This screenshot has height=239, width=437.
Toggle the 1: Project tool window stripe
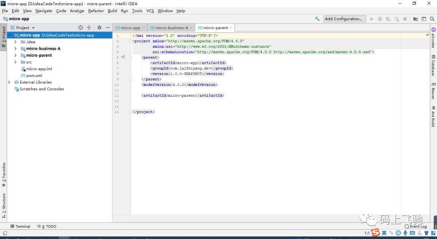tap(4, 37)
